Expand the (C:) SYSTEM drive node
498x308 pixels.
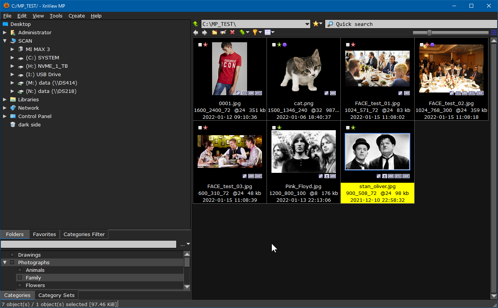(13, 57)
